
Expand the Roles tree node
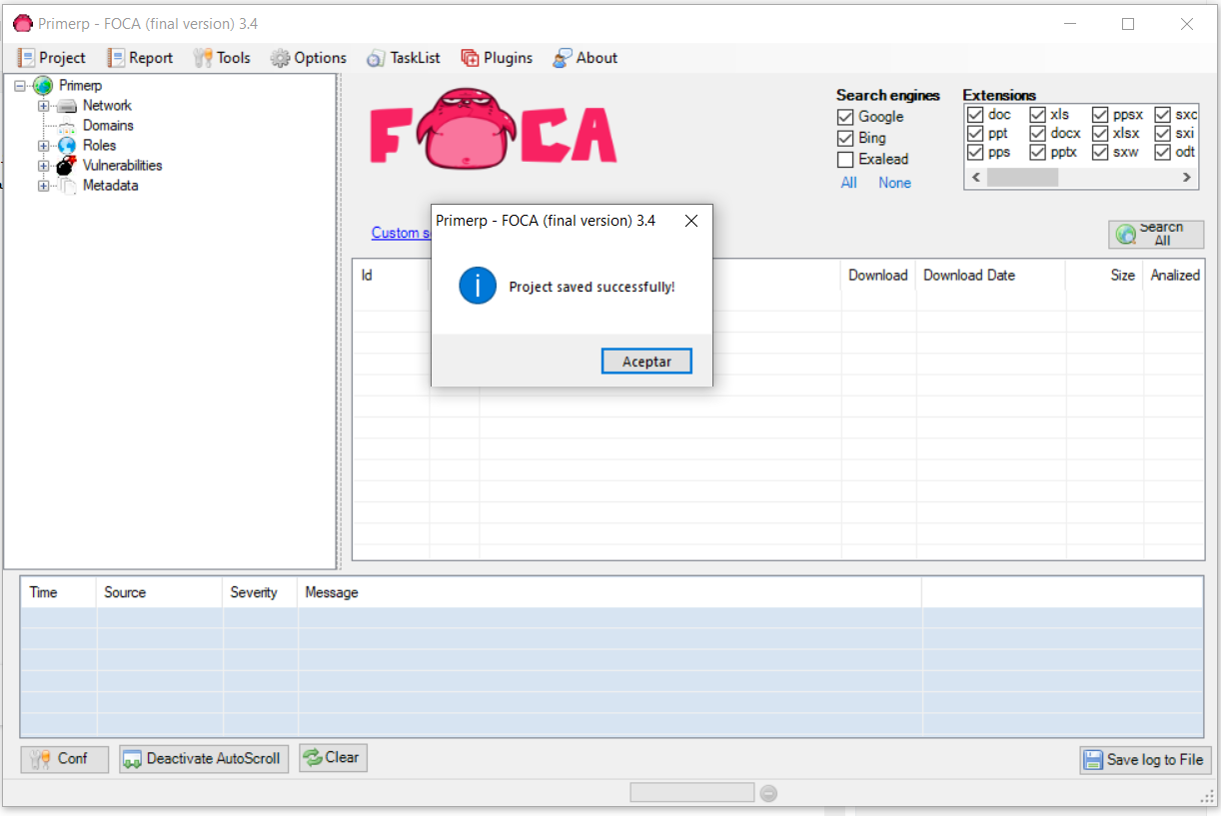coord(43,146)
